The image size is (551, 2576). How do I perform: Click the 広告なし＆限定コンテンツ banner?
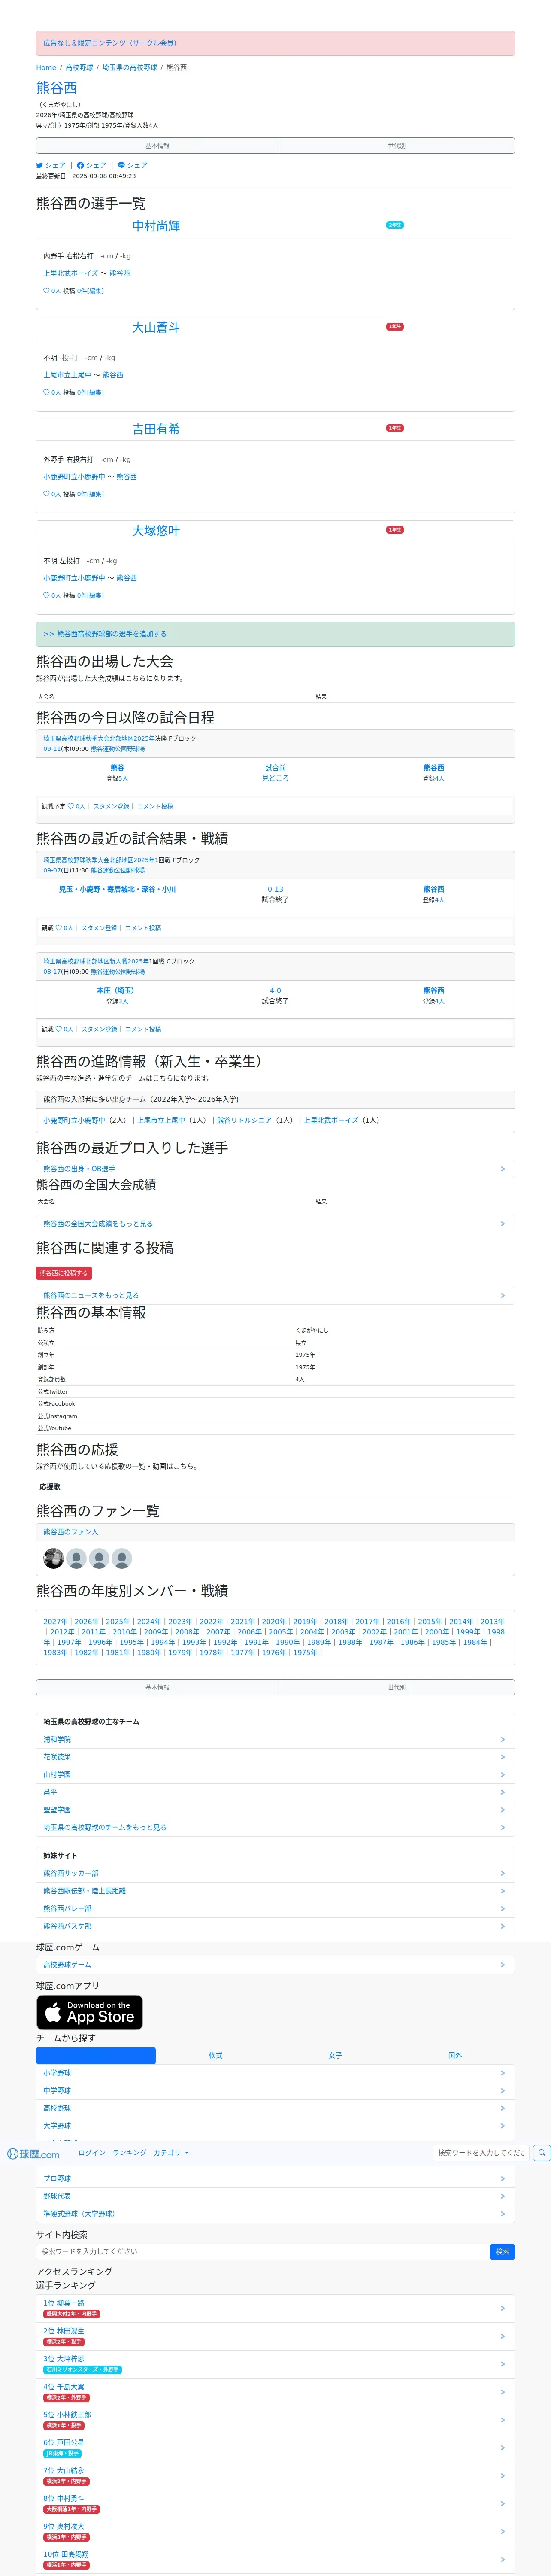(x=275, y=43)
